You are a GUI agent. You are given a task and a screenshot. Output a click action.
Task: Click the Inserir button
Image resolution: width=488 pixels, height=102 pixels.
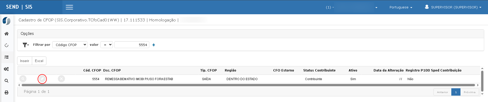pyautogui.click(x=24, y=61)
